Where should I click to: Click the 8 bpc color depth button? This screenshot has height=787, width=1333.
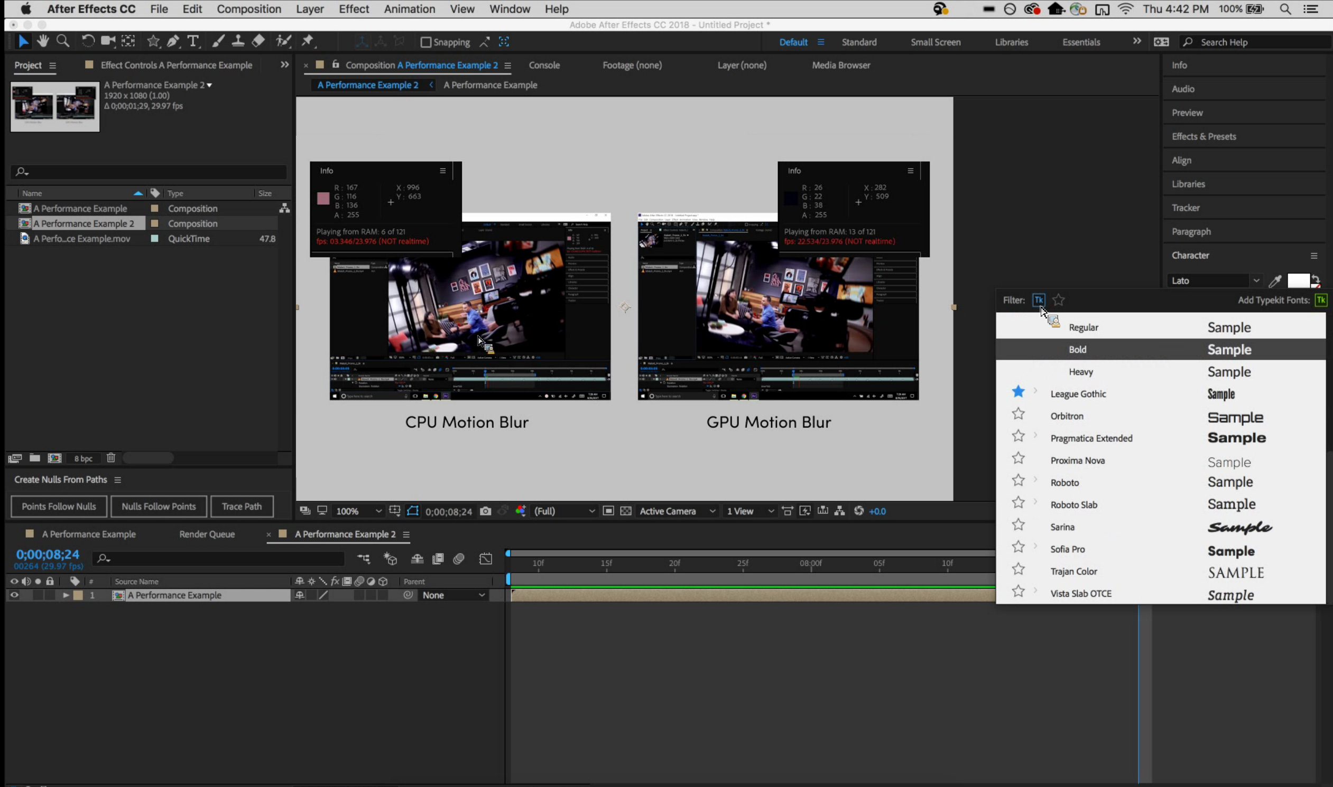(x=84, y=458)
